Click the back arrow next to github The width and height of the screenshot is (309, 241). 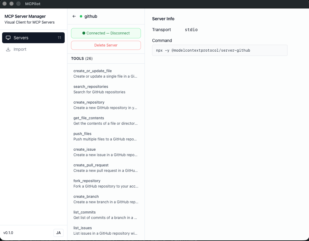click(74, 16)
